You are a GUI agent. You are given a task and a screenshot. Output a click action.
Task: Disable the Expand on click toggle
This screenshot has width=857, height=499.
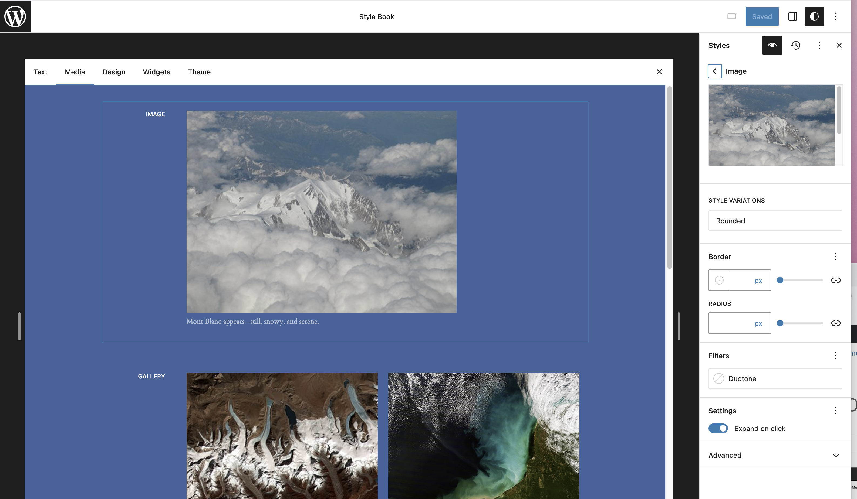pyautogui.click(x=718, y=428)
